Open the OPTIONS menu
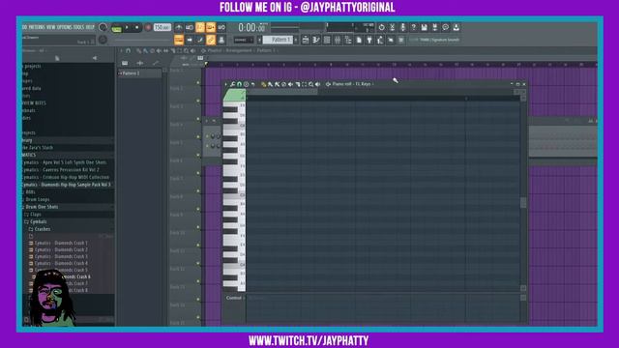Viewport: 619px width, 348px height. click(65, 27)
